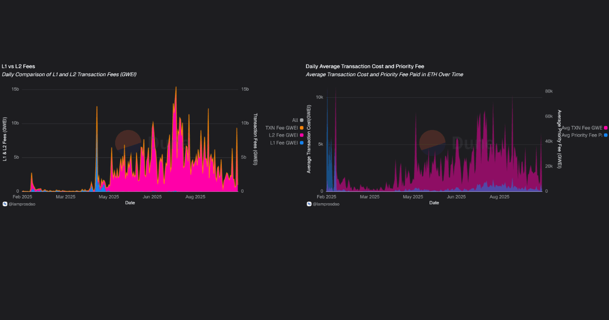
Task: Click the blue Avg Priority Fee color swatch
Action: pos(605,135)
